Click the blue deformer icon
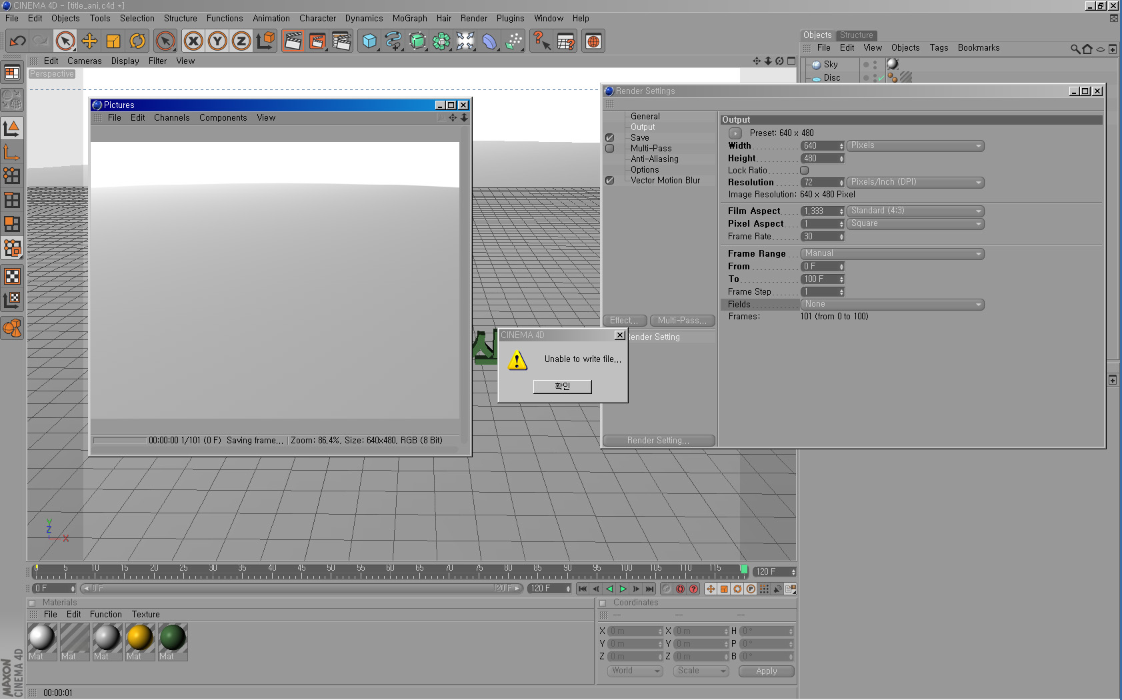This screenshot has height=700, width=1122. click(x=489, y=41)
